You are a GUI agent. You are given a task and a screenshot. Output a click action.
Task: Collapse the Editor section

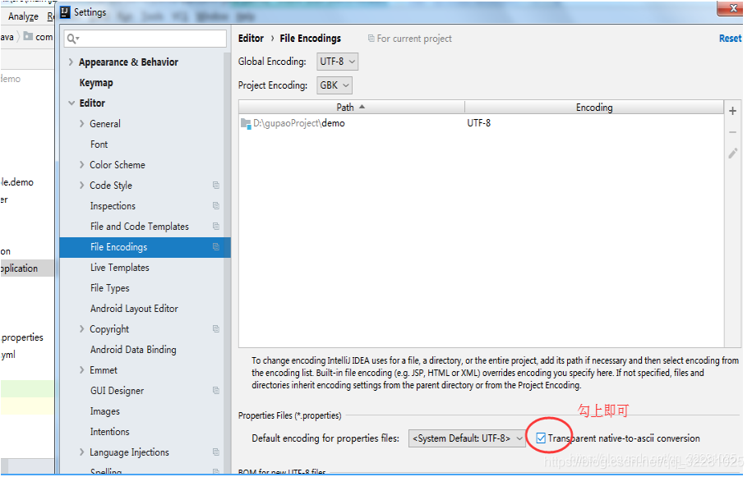[x=71, y=103]
